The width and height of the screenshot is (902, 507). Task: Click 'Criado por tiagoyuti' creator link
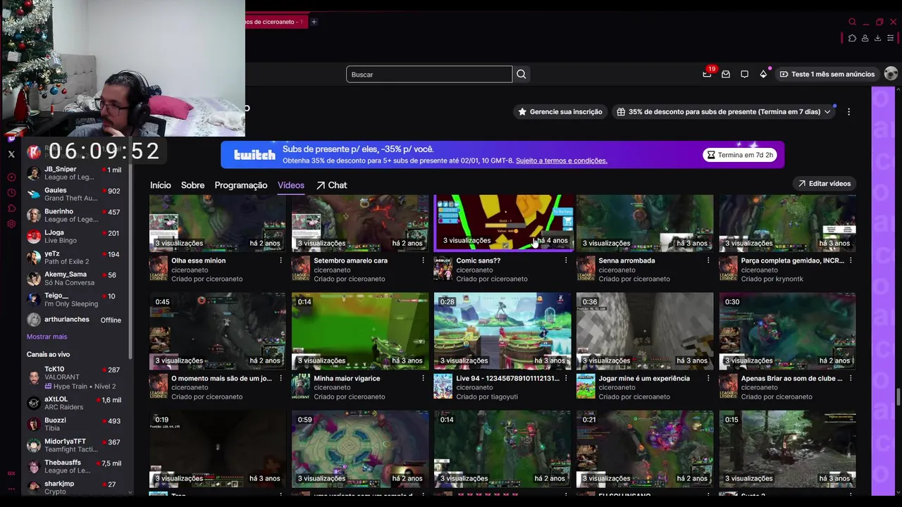pyautogui.click(x=488, y=396)
